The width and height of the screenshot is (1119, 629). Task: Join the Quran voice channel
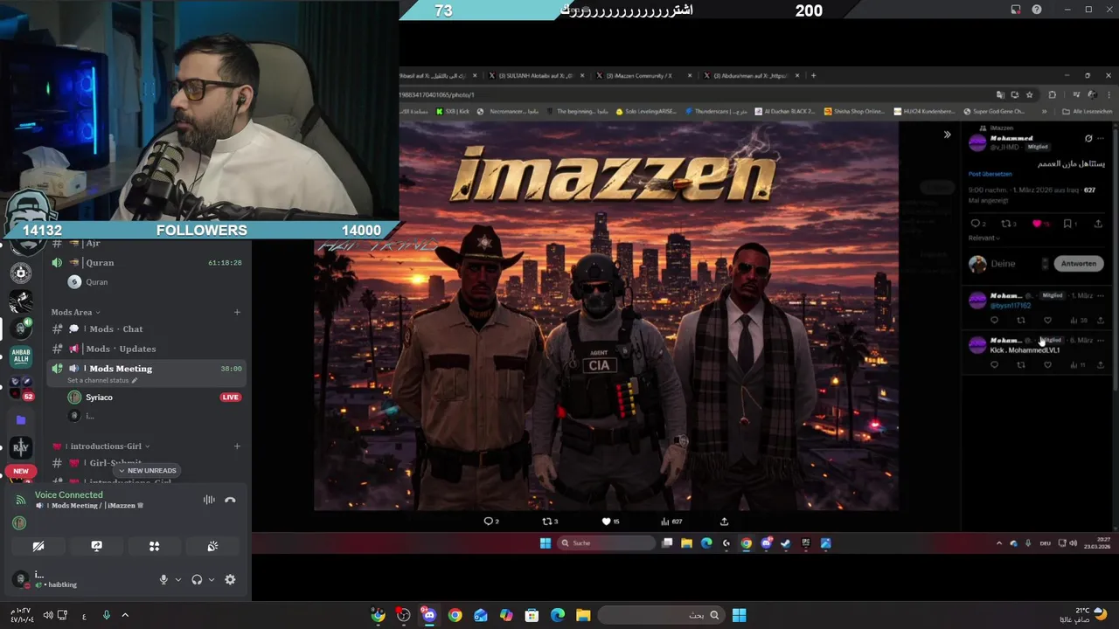click(x=145, y=262)
